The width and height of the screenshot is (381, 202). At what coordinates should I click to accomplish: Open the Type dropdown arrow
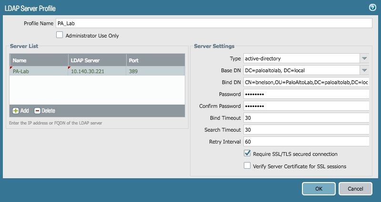click(x=365, y=58)
